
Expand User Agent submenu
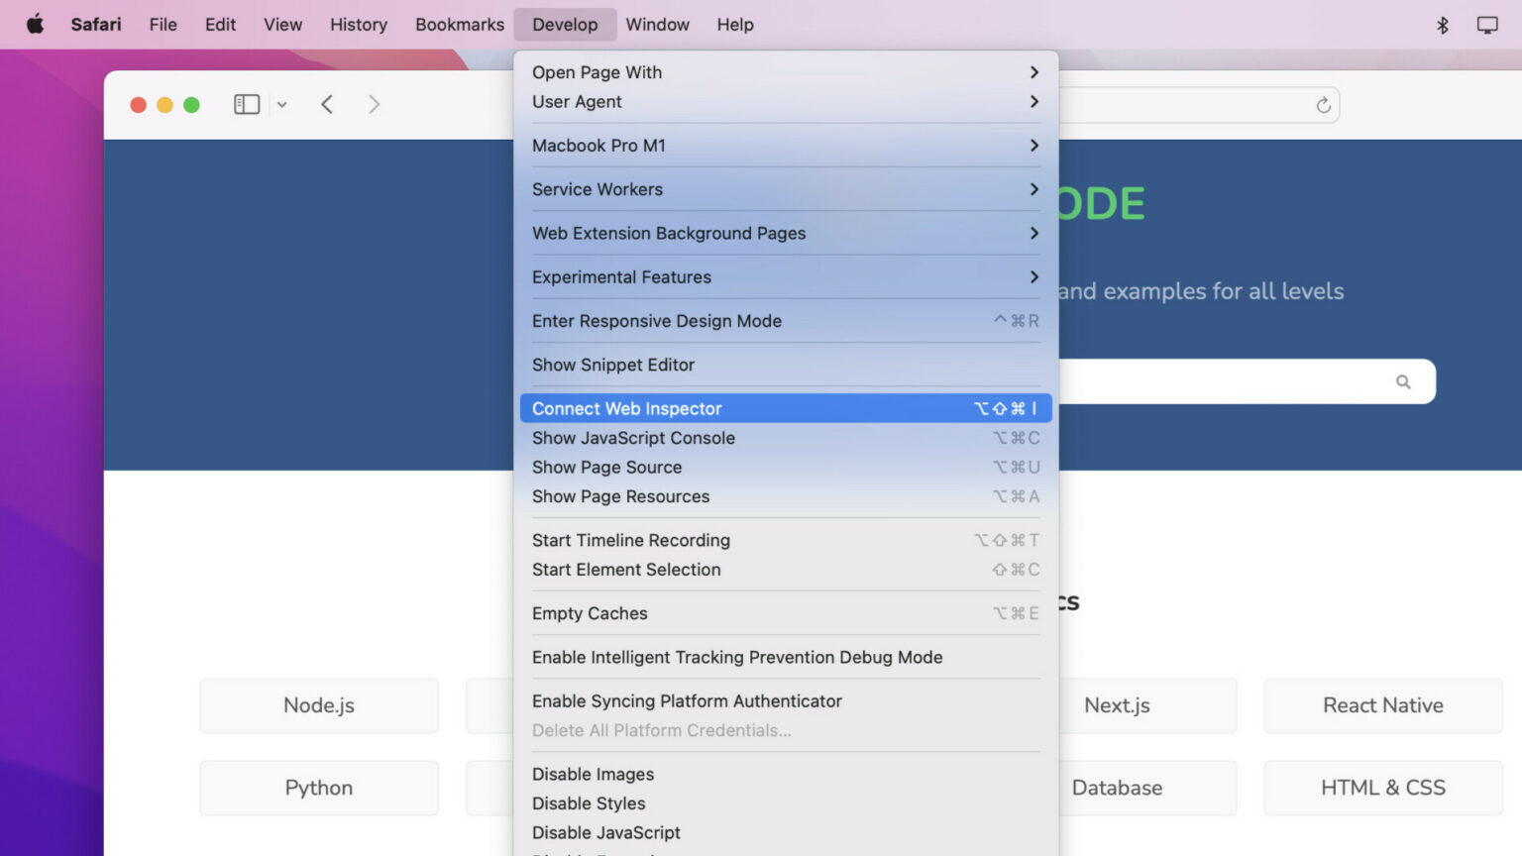(786, 102)
